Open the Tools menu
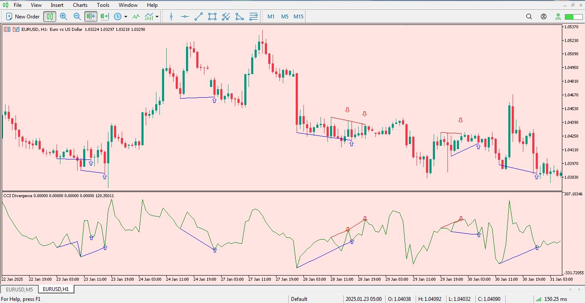The width and height of the screenshot is (585, 303). (103, 5)
